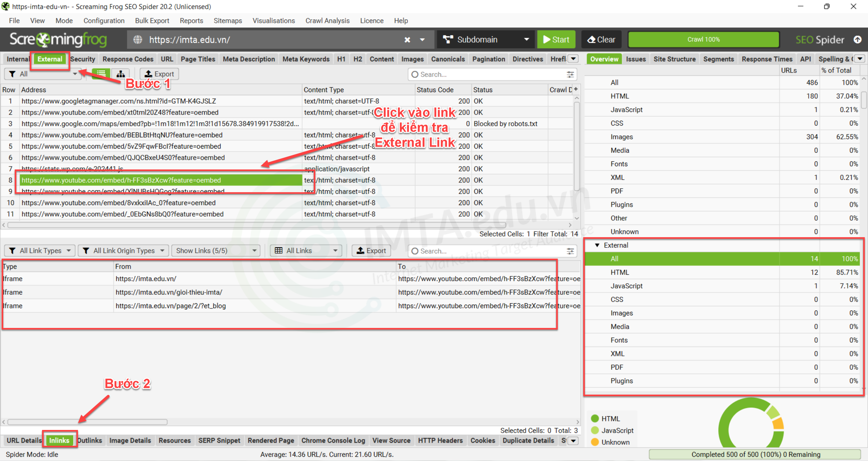Viewport: 868px width, 461px height.
Task: Open the Visualisations menu
Action: click(274, 21)
